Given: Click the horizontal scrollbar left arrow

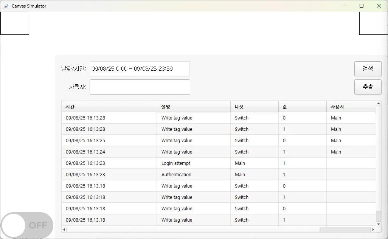Looking at the screenshot, I should coord(64,230).
